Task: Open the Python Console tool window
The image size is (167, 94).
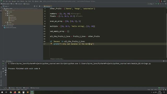Action: point(35,88)
